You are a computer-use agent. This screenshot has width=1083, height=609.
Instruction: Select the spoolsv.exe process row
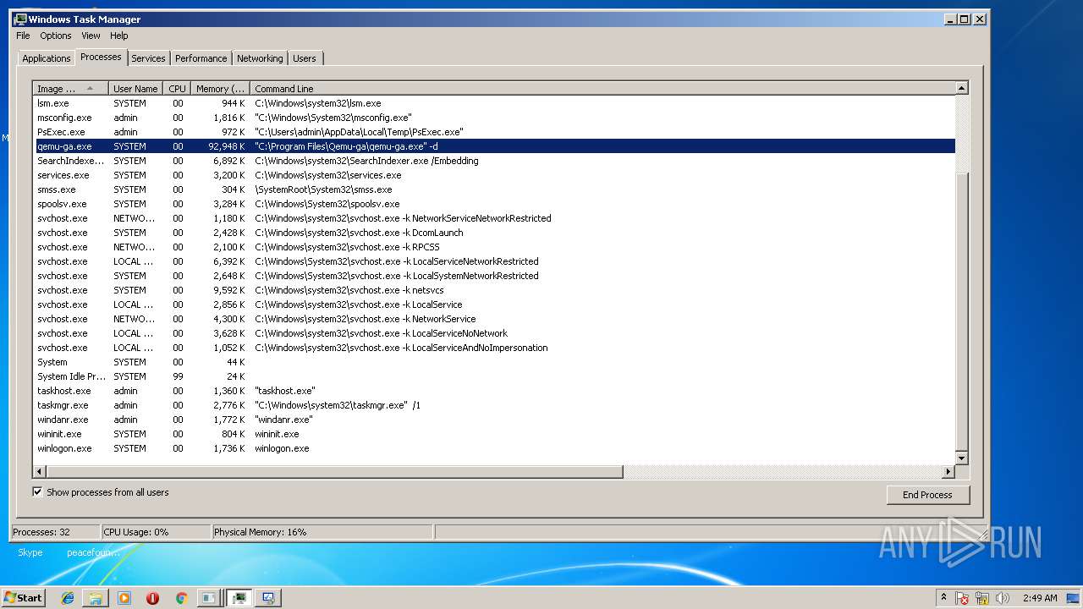tap(494, 204)
